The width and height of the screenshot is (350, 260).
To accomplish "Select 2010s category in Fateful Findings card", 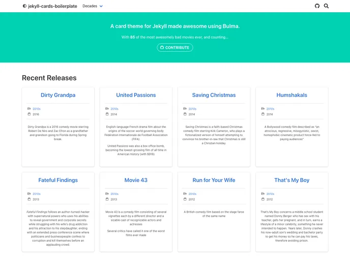I will click(x=37, y=194).
